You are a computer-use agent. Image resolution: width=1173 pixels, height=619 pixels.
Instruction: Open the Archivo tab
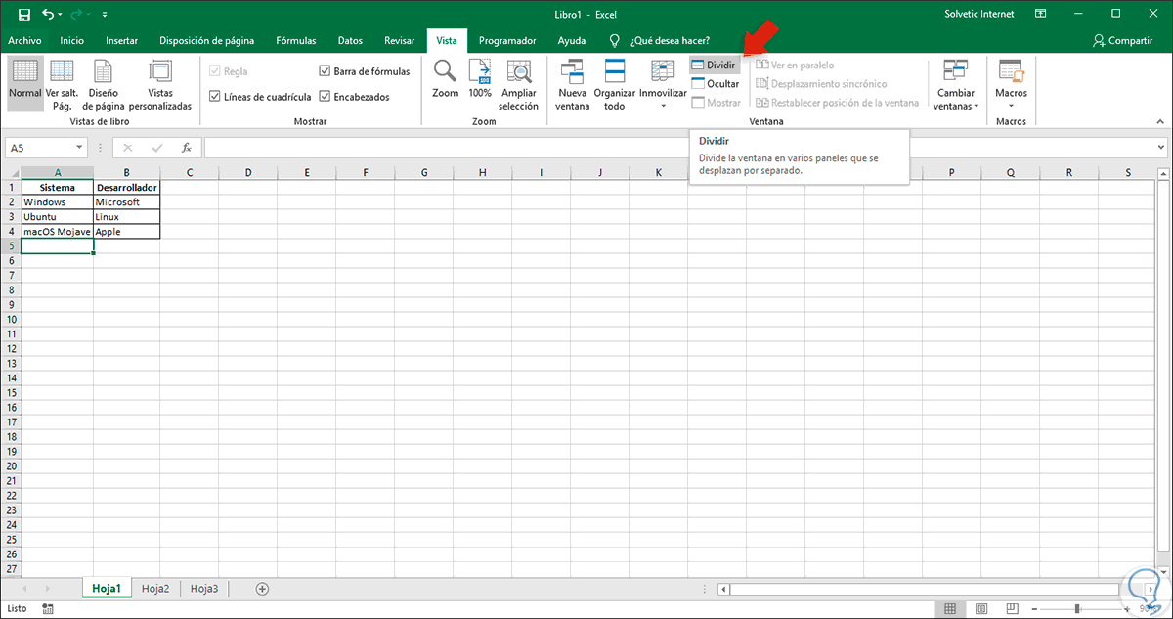tap(24, 41)
